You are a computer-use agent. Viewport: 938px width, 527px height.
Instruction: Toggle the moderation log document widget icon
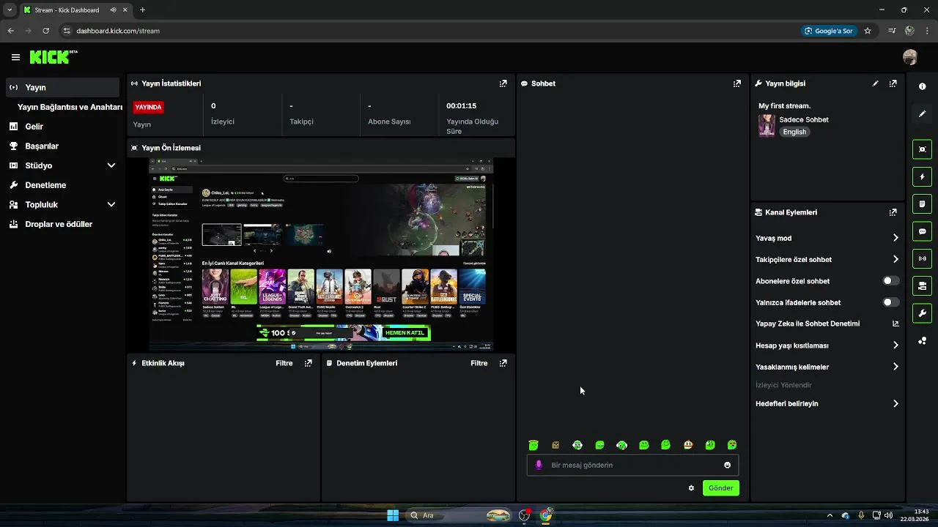922,203
